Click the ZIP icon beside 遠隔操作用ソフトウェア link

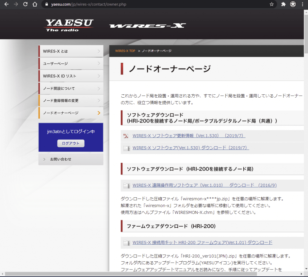pyautogui.click(x=126, y=185)
